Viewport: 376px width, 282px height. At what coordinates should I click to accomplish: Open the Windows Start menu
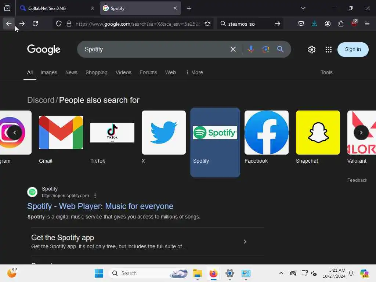99,273
